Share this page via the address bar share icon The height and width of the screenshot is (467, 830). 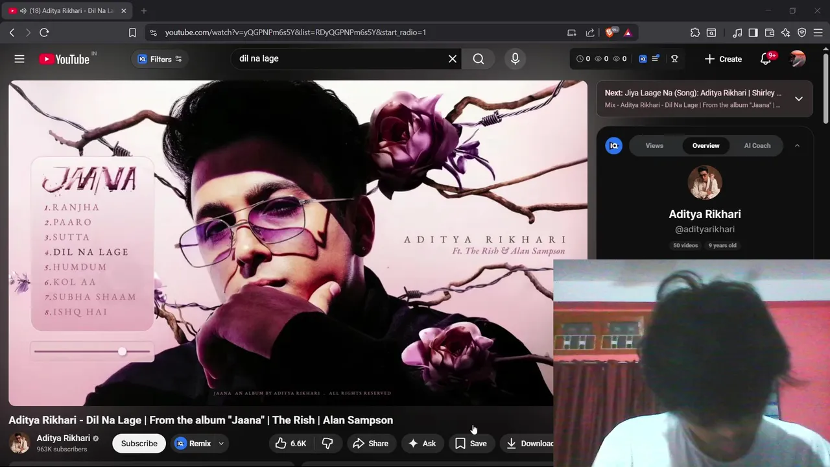590,32
